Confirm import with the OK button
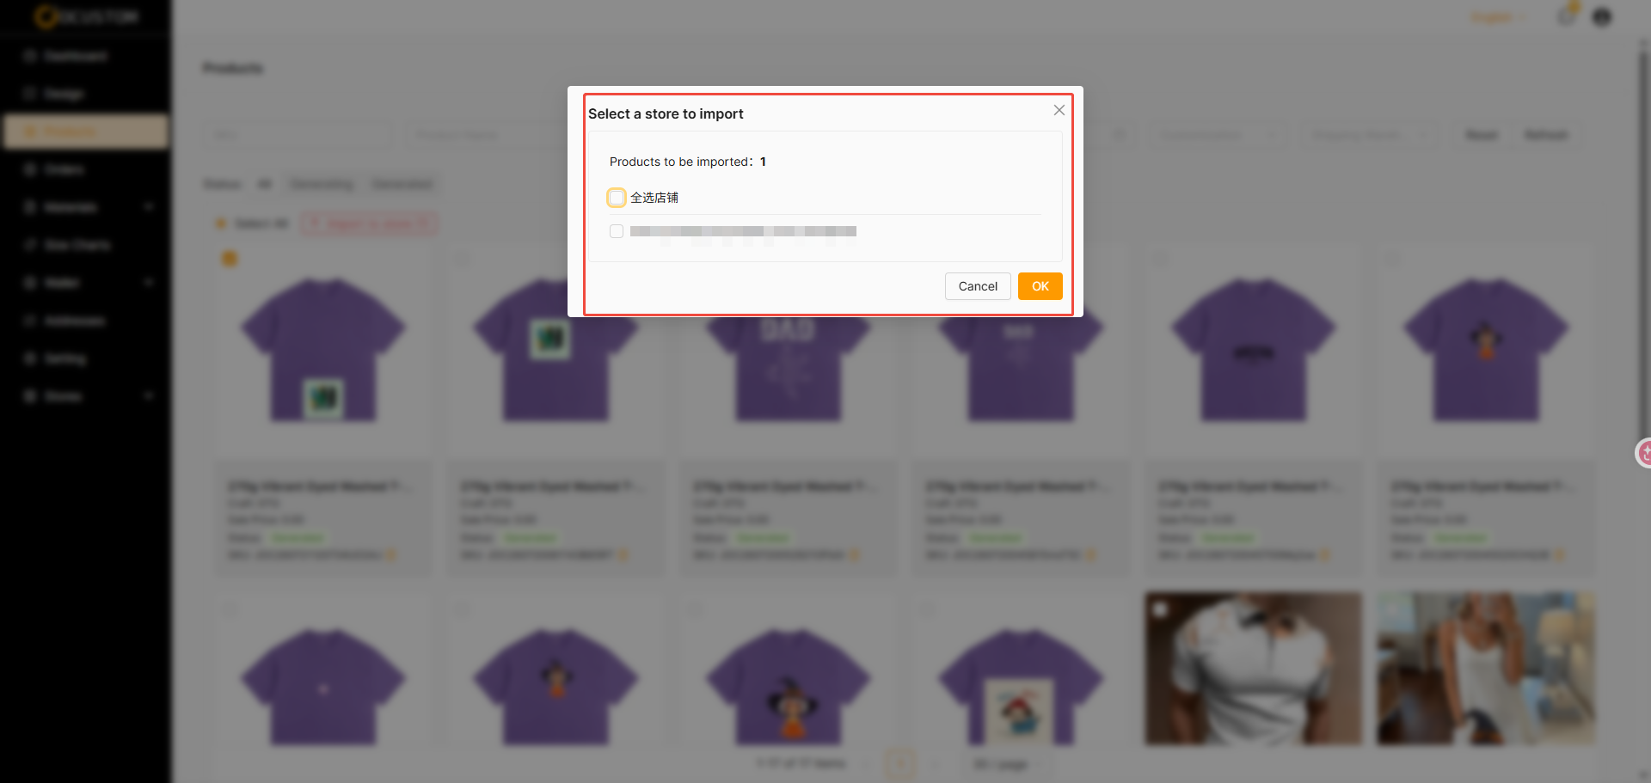This screenshot has height=783, width=1651. tap(1040, 286)
